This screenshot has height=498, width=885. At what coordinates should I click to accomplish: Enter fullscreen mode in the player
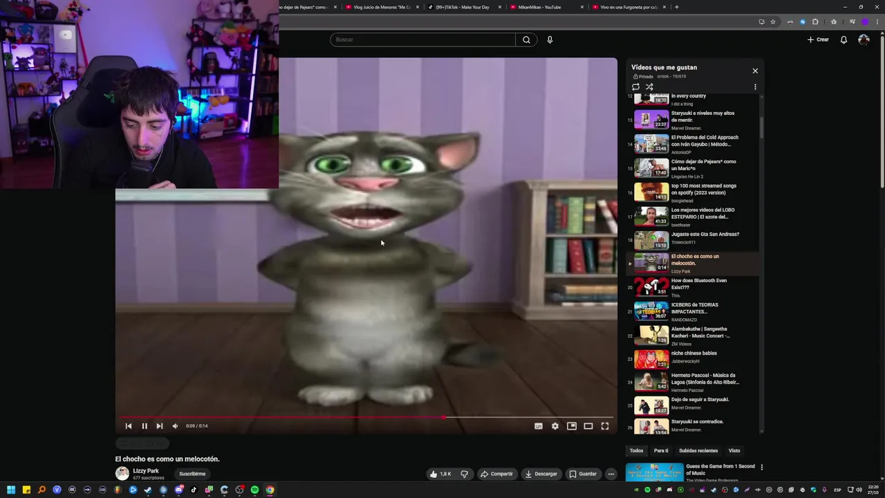(x=605, y=426)
